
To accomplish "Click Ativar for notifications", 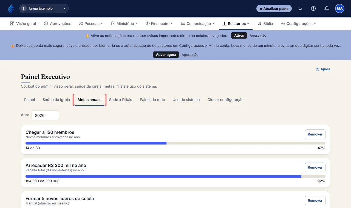I will click(239, 36).
